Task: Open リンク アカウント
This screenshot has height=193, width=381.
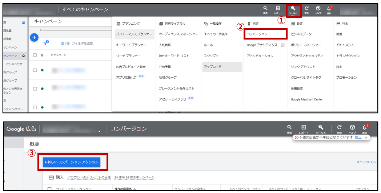Action: (x=303, y=67)
